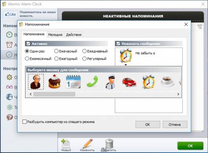Open the Подпишитесь на наши новости link
This screenshot has width=208, height=153.
click(x=37, y=14)
